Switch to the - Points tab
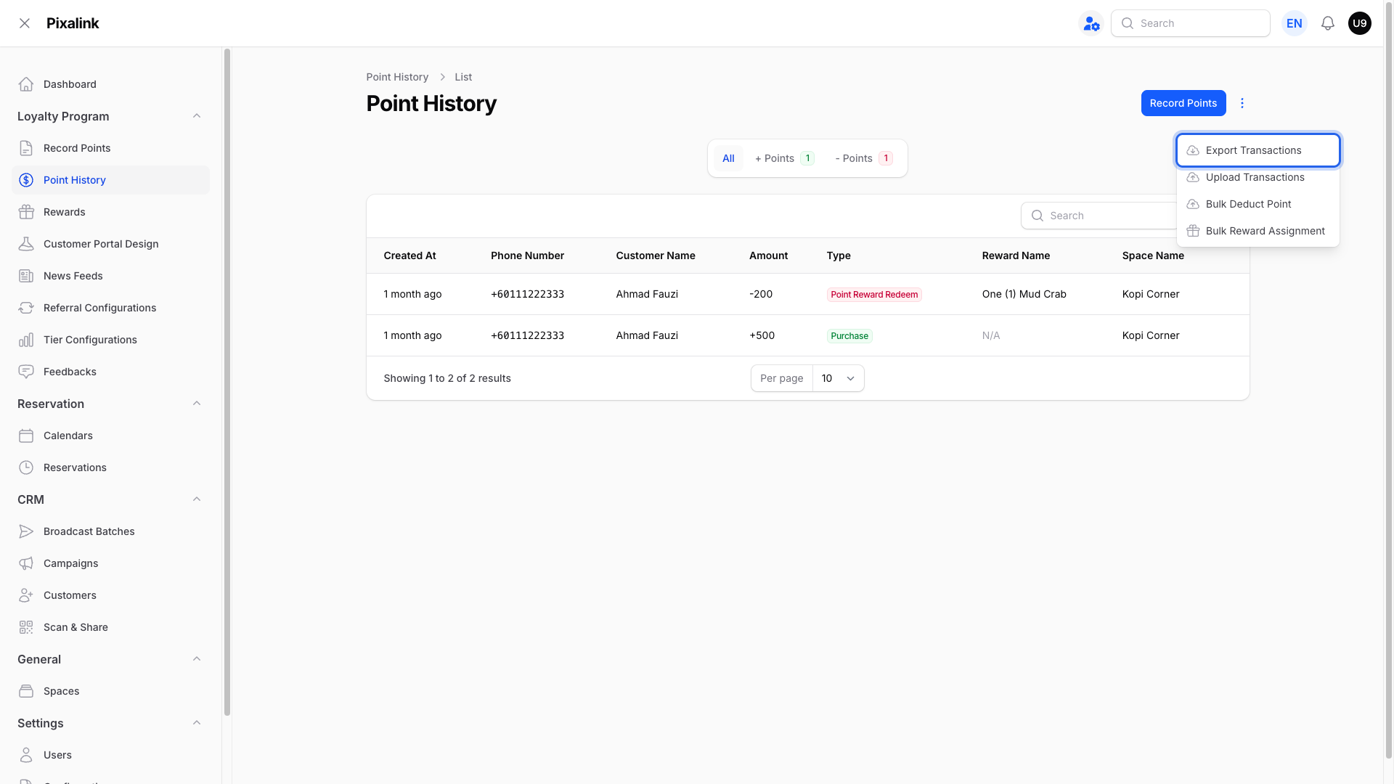This screenshot has width=1394, height=784. tap(864, 158)
